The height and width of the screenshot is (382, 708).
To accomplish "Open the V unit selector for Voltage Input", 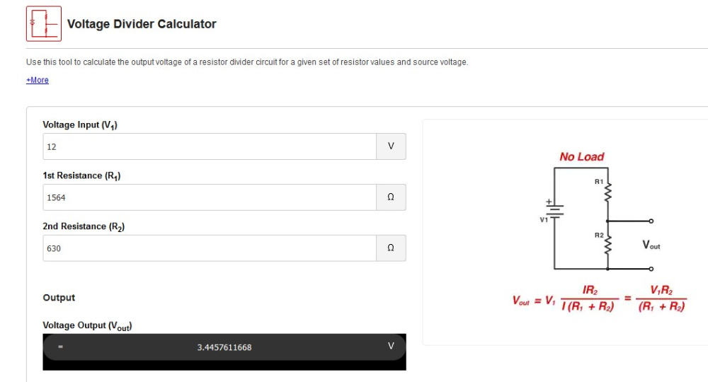I will pyautogui.click(x=391, y=146).
